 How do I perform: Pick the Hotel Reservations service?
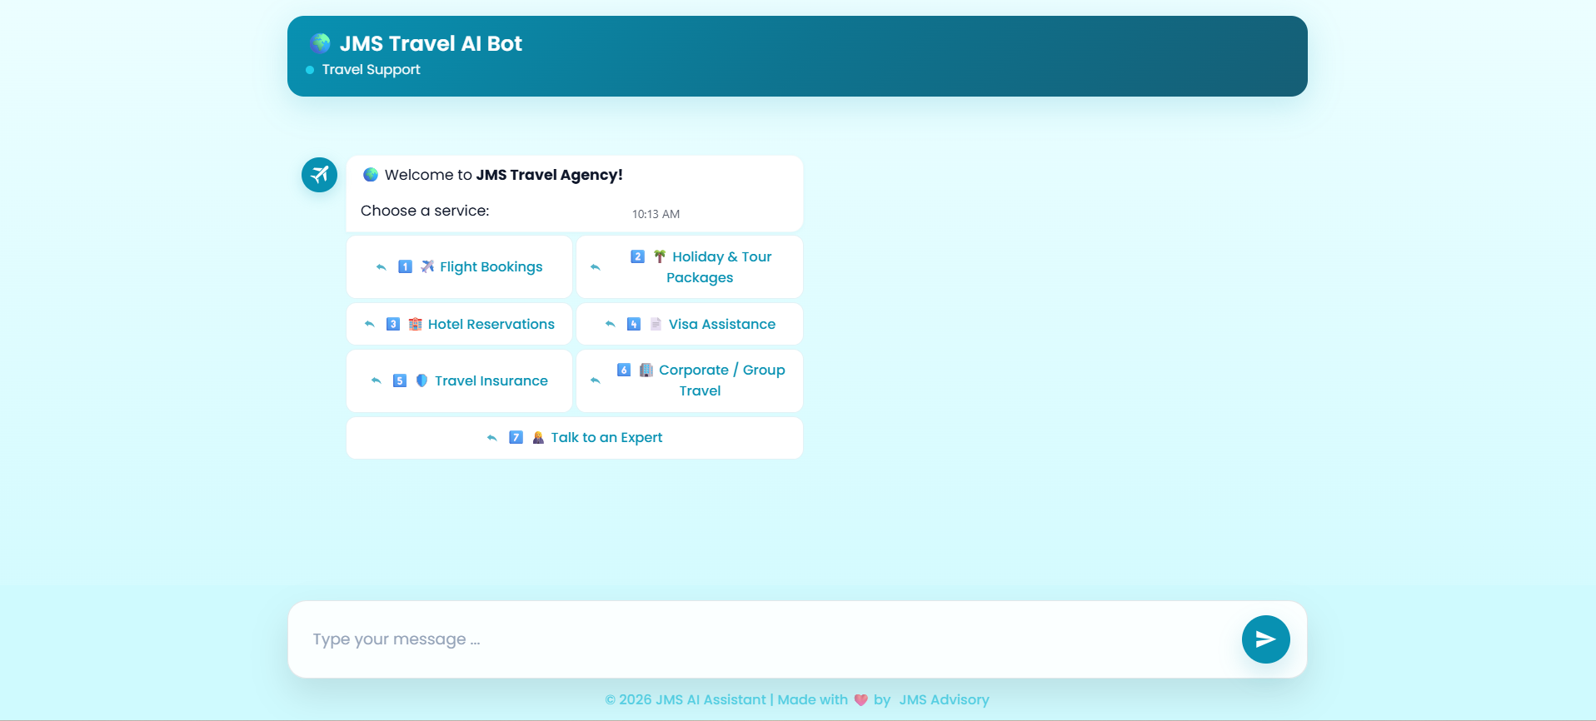tap(491, 324)
